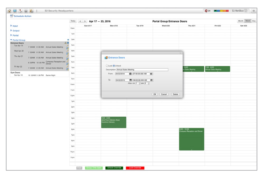The image size is (264, 177).
Task: Click the yellow status color swatch
Action: click(x=221, y=10)
